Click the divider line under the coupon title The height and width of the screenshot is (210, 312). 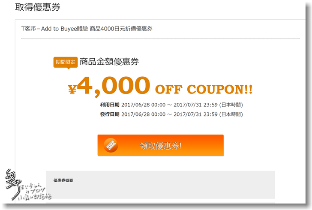161,39
